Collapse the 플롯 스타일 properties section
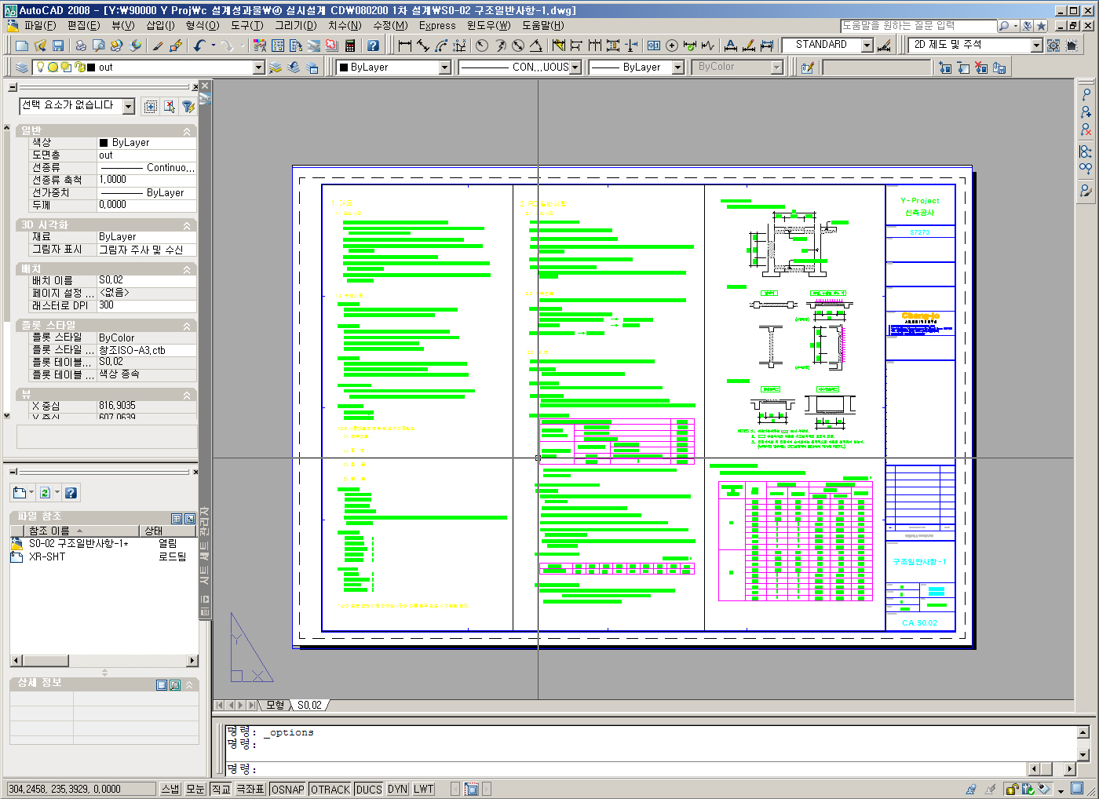1099x799 pixels. (x=187, y=326)
